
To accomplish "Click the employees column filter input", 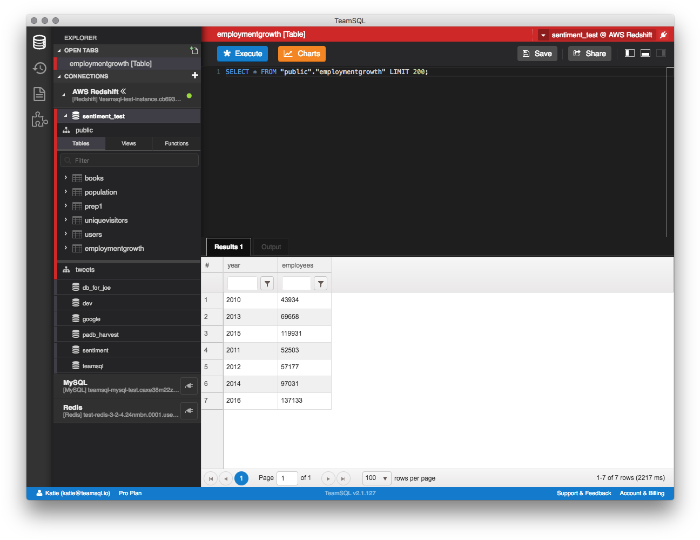I will click(297, 283).
